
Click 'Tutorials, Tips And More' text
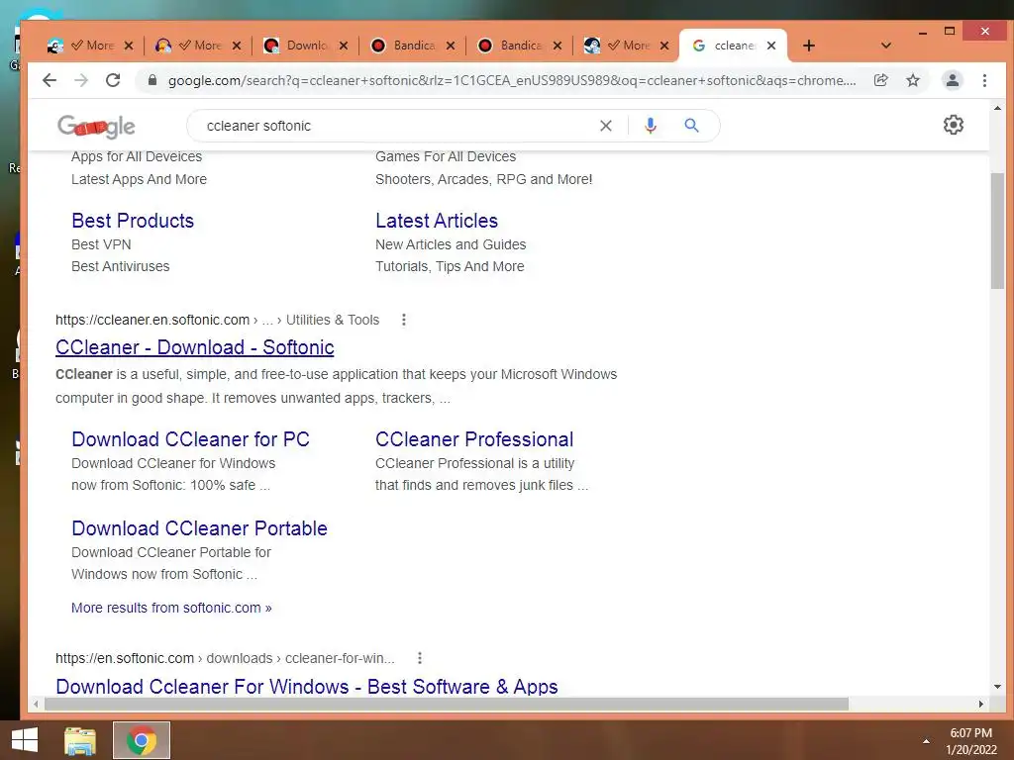coord(450,266)
